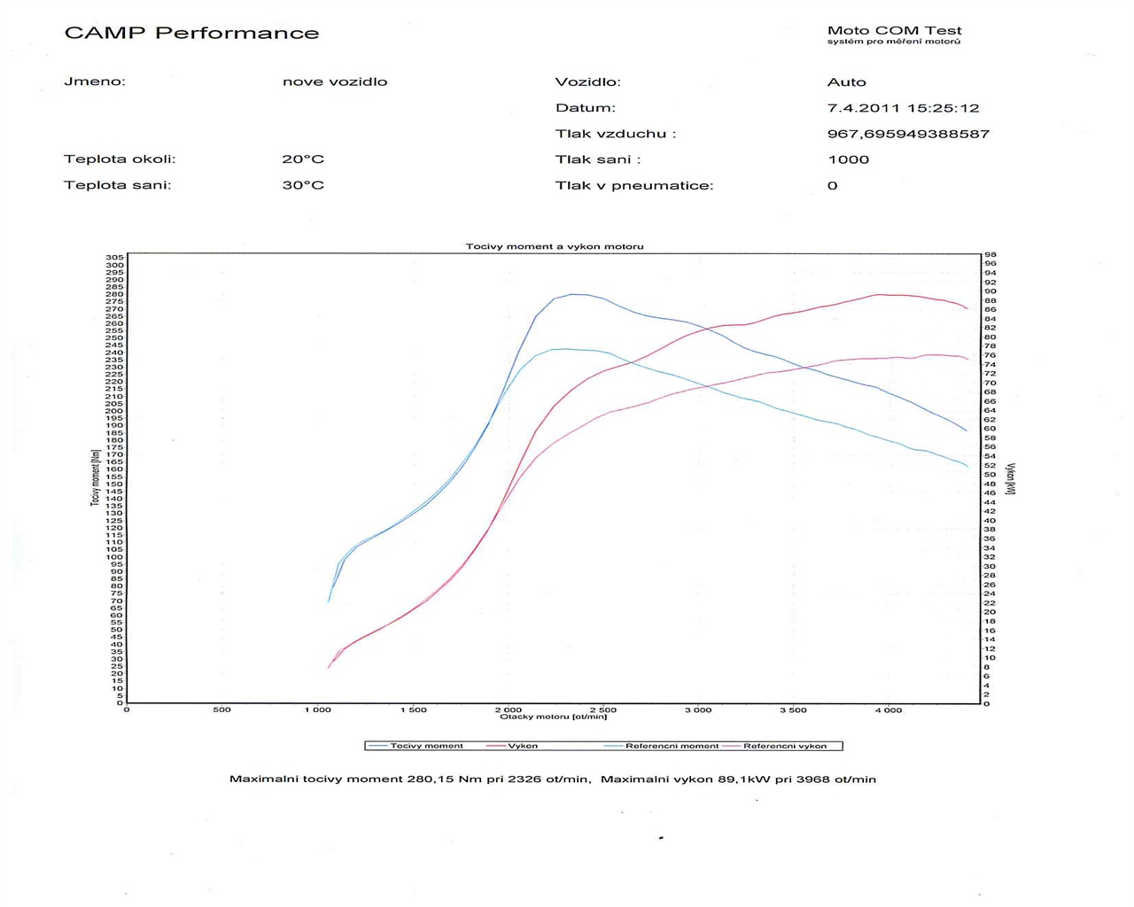Select the Tlak vzduchu value 967,695949388587

tap(908, 134)
